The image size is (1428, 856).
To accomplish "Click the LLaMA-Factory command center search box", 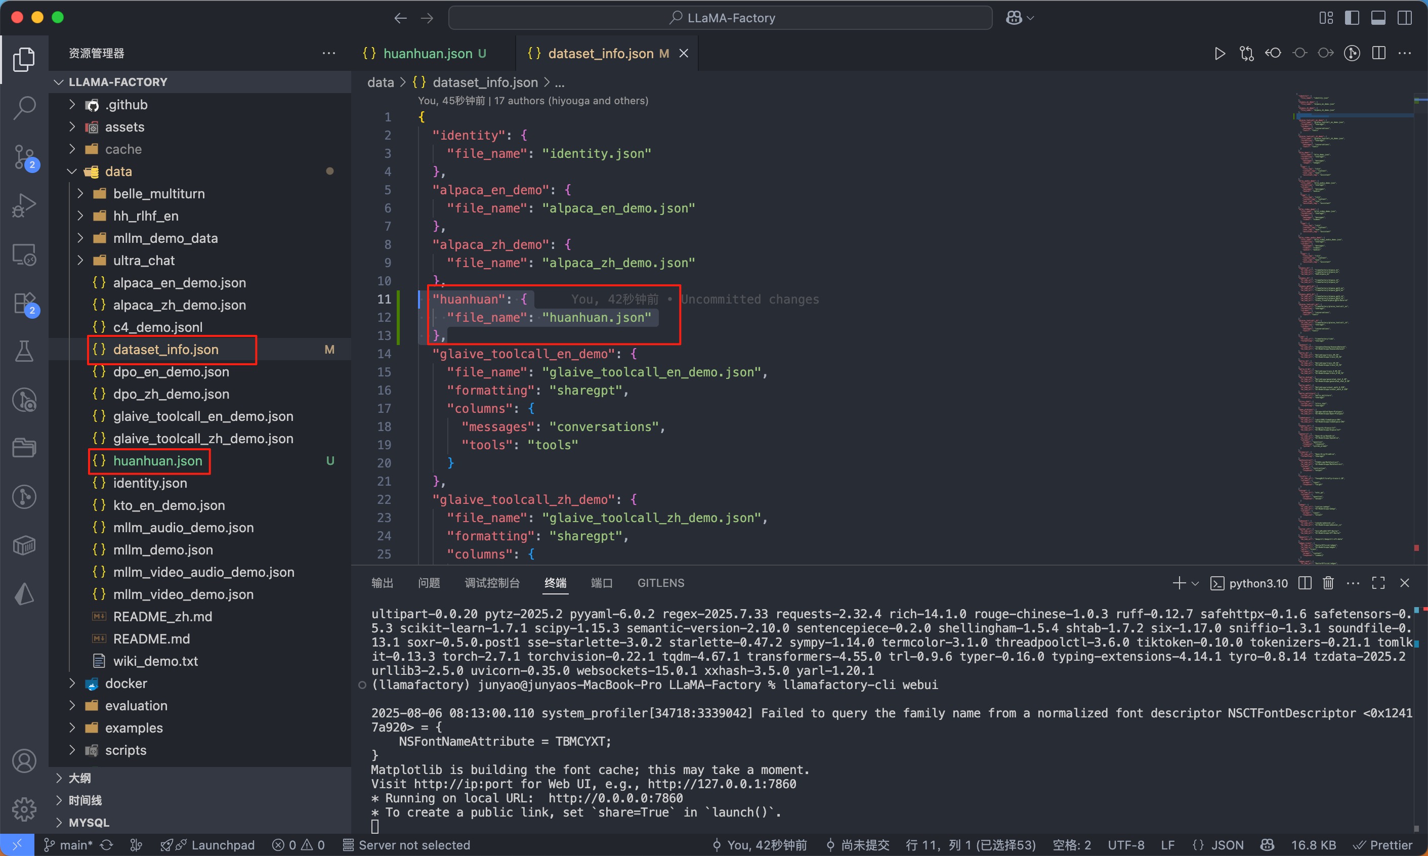I will click(720, 18).
